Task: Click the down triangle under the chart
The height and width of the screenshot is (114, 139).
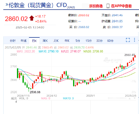Action: [134, 98]
